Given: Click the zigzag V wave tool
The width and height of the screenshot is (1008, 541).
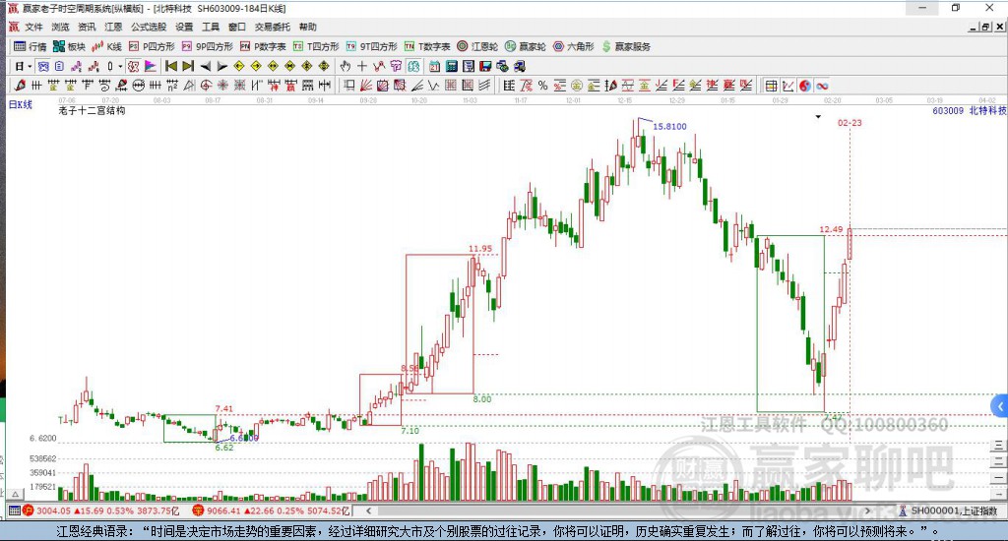Looking at the screenshot, I should coord(433,86).
